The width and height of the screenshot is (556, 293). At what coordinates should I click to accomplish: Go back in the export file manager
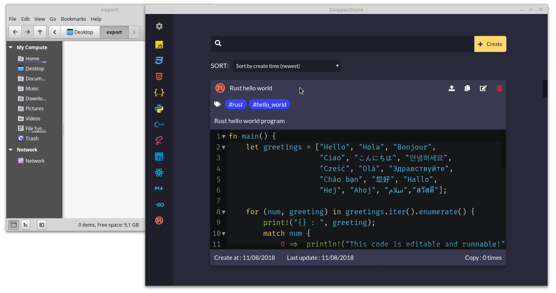[15, 32]
